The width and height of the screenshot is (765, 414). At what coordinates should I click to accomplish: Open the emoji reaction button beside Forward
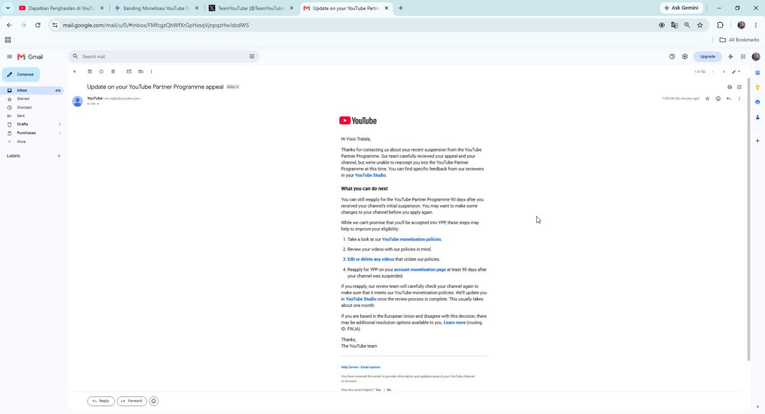(154, 401)
